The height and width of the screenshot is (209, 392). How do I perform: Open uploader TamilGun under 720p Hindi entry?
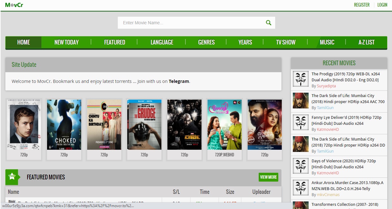(x=325, y=151)
